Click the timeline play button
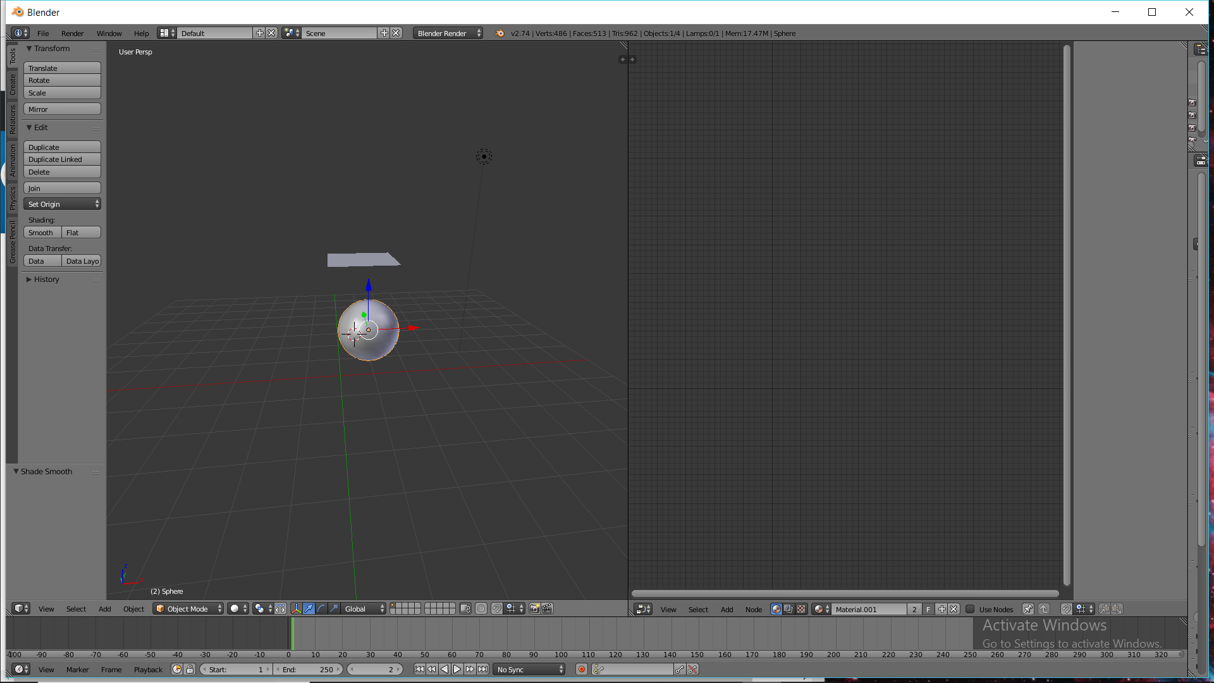This screenshot has height=683, width=1214. [457, 669]
